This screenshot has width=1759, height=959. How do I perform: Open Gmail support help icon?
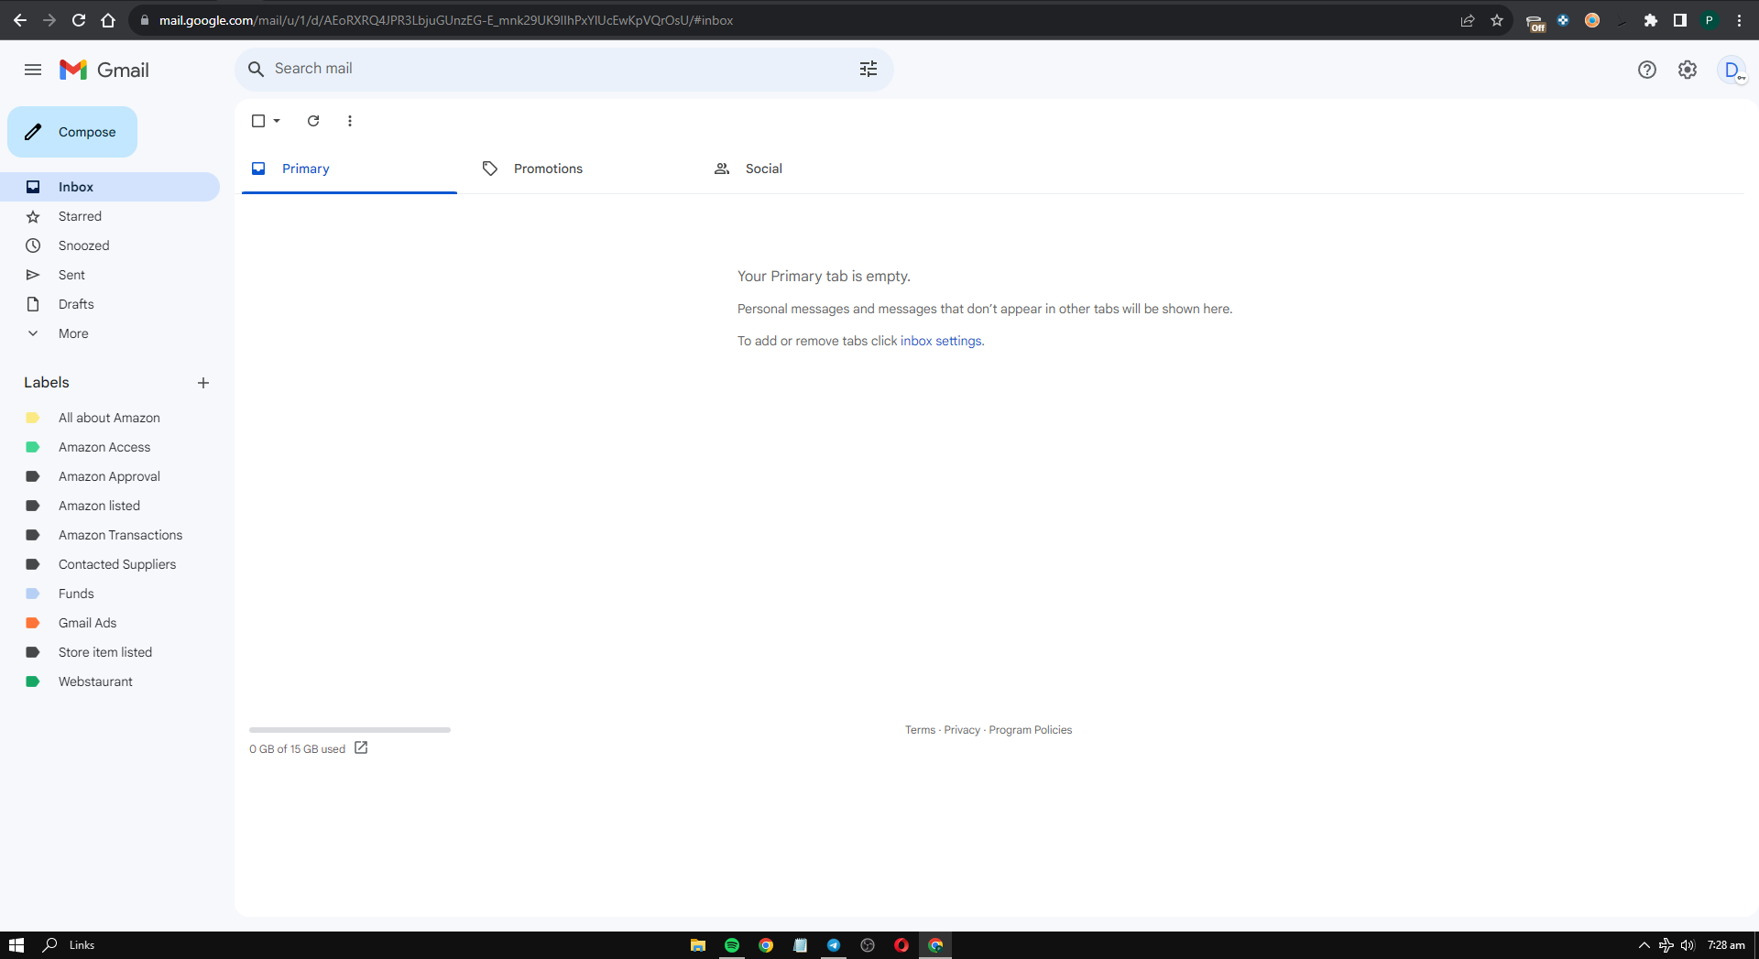pos(1647,70)
